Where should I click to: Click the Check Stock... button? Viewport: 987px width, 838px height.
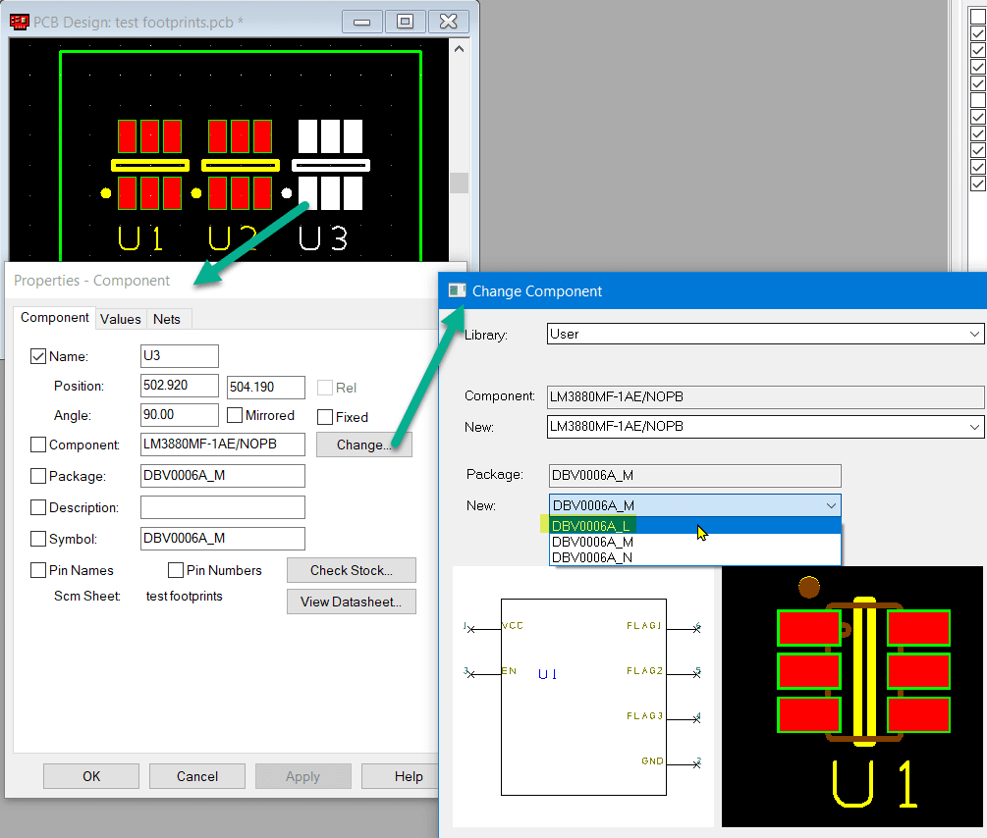(x=352, y=570)
